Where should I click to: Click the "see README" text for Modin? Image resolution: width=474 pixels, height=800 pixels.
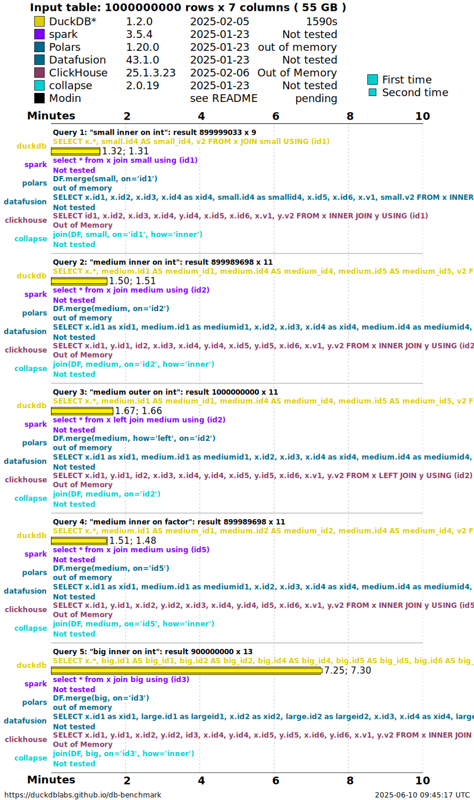point(223,98)
